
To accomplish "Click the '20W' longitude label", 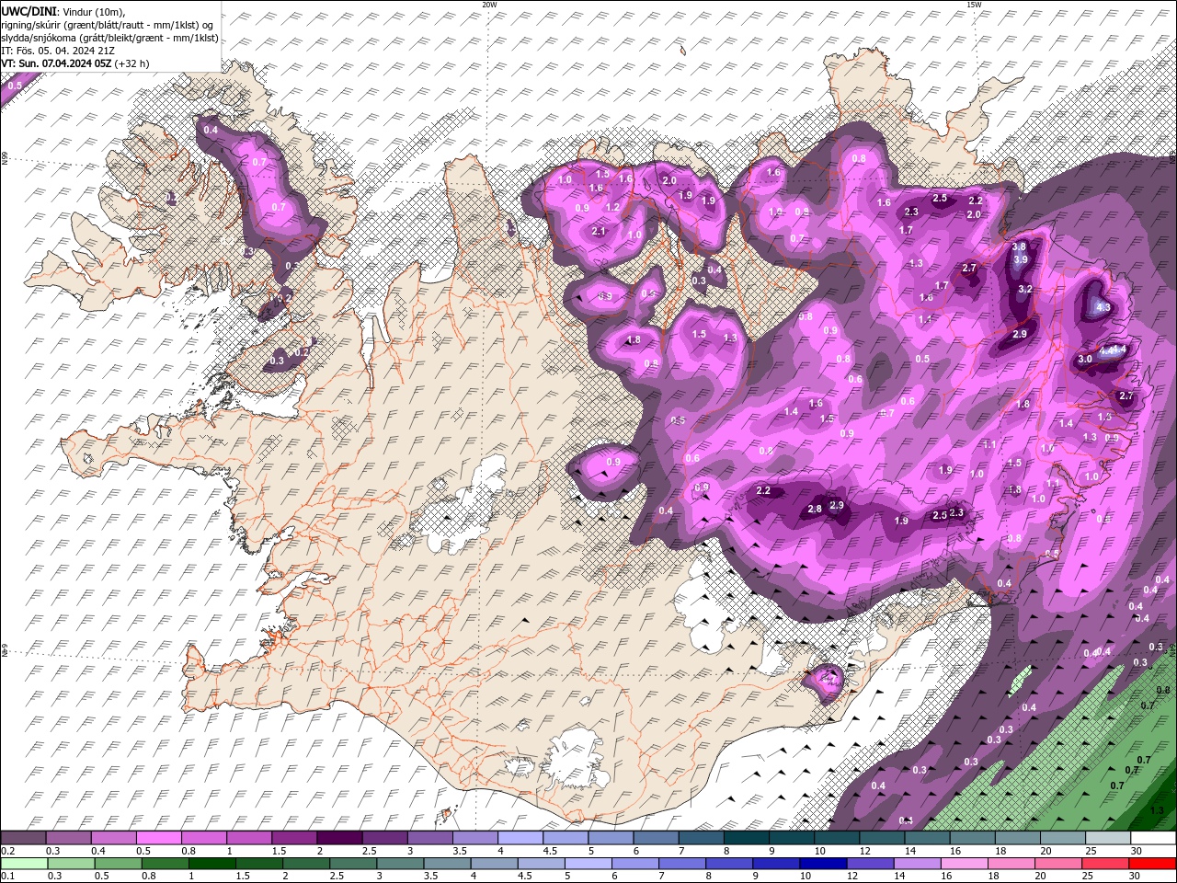I will point(489,5).
